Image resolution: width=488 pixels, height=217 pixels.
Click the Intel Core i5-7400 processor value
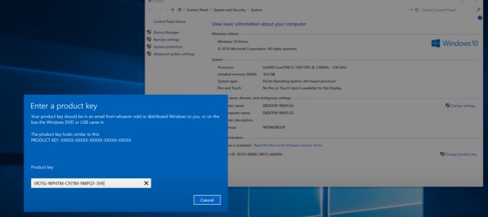coord(304,67)
